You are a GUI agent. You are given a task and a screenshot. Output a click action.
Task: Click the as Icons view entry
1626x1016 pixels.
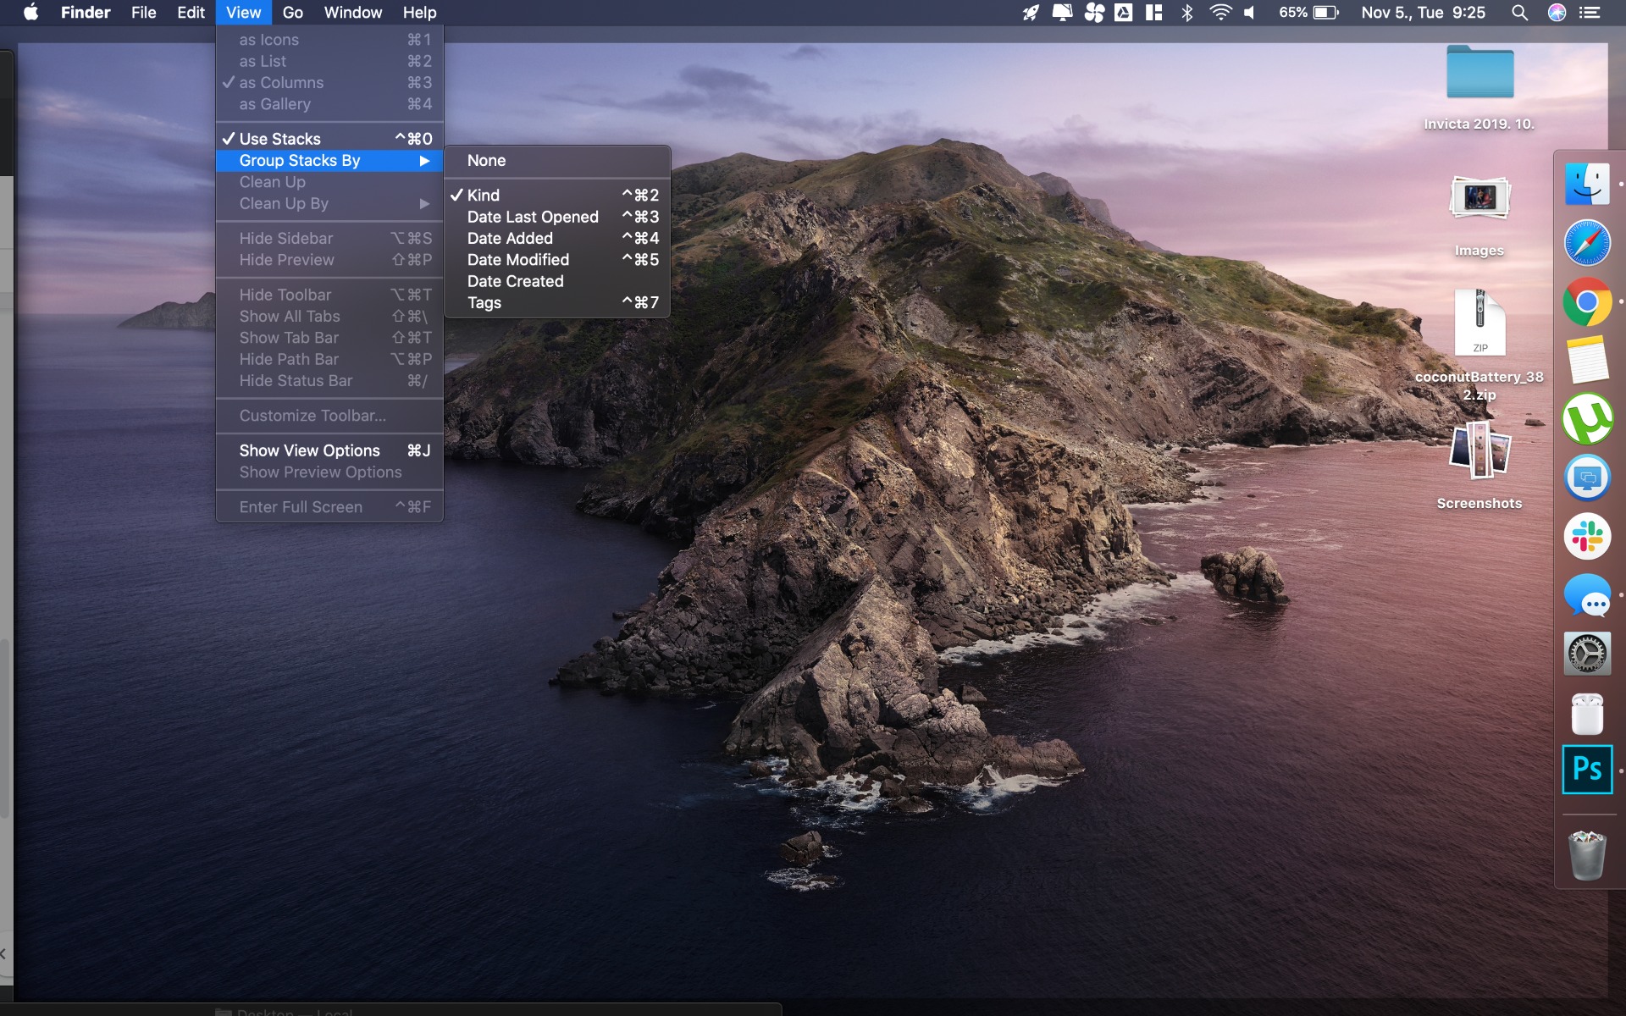329,40
